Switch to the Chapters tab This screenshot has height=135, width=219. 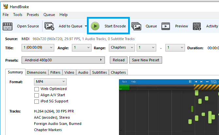click(118, 72)
